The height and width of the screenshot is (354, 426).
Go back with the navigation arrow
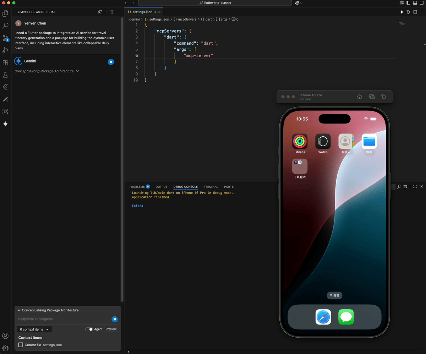point(126,3)
